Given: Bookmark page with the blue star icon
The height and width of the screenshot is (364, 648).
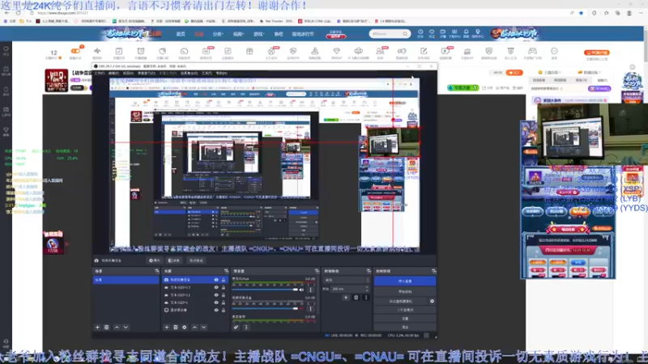Looking at the screenshot, I should coord(581,13).
